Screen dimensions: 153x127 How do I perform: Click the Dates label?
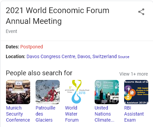click(x=12, y=47)
